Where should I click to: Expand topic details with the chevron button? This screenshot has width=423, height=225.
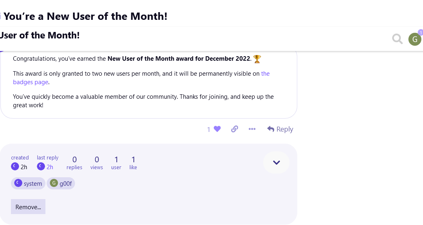(276, 163)
